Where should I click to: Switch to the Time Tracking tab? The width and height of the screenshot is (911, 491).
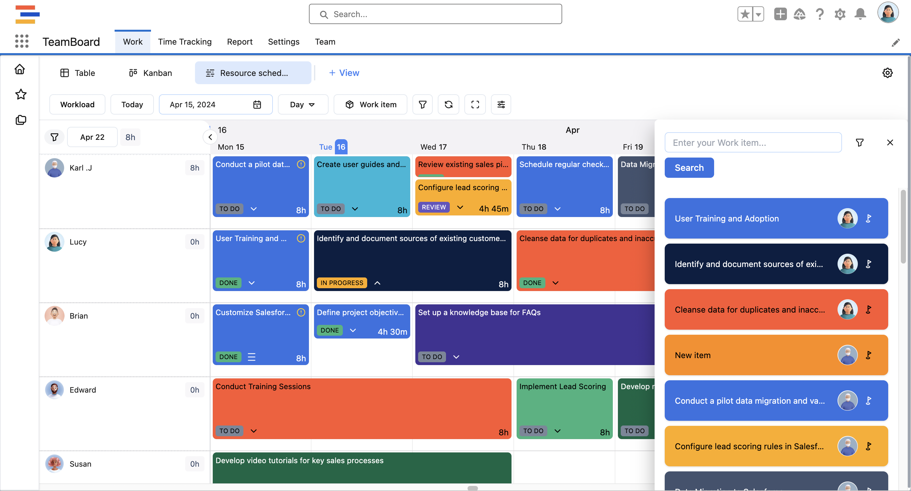click(185, 42)
